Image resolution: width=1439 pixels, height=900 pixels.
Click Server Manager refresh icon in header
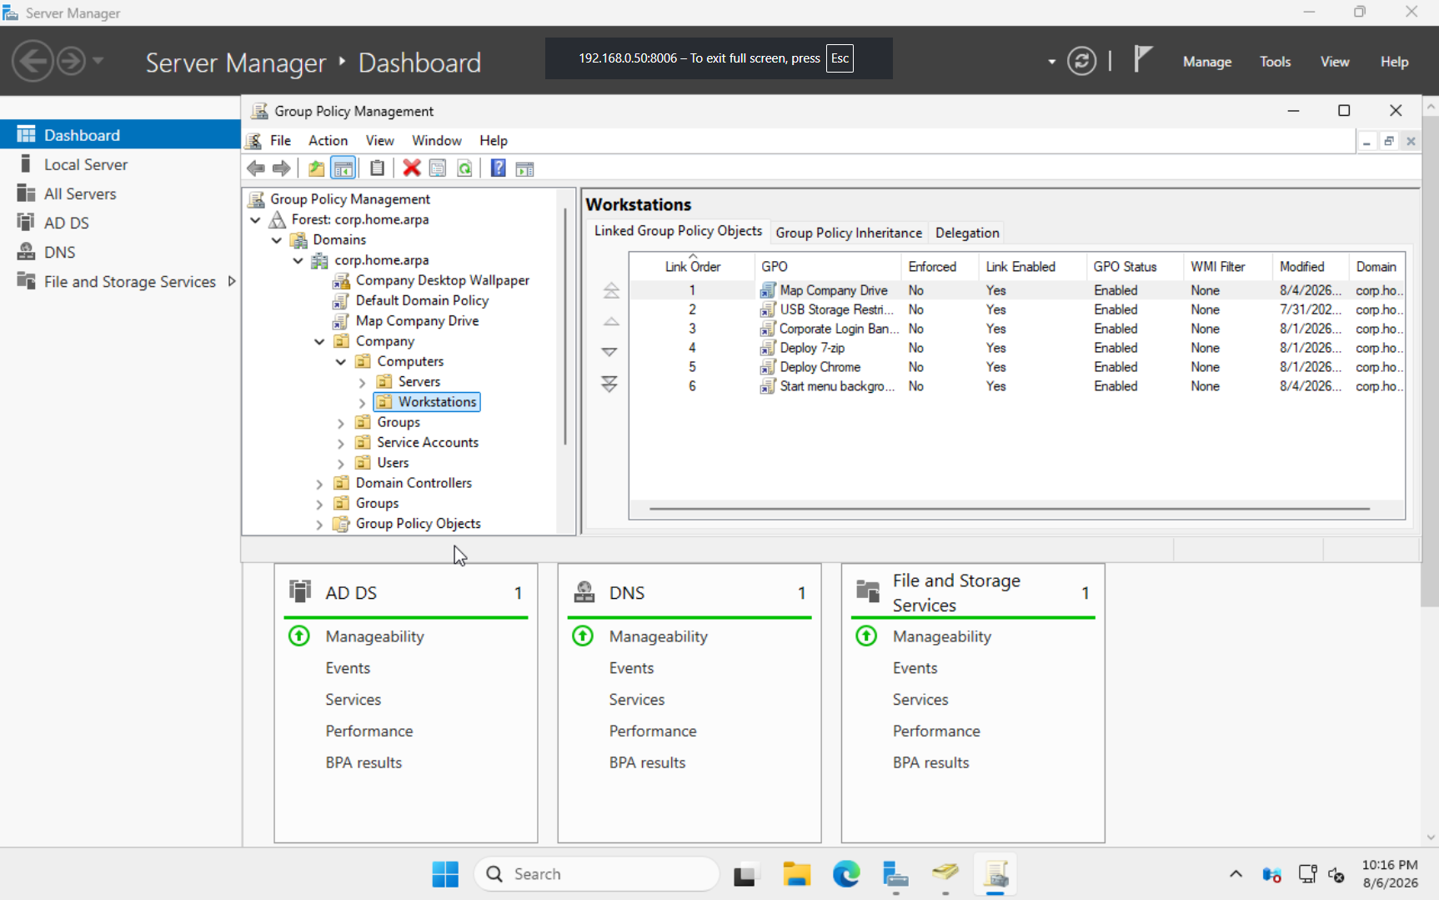(x=1081, y=62)
